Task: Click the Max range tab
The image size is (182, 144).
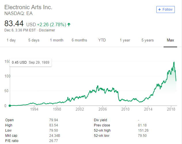Action: tap(170, 40)
